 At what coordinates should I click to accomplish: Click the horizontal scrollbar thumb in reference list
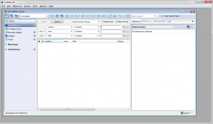click(x=68, y=109)
